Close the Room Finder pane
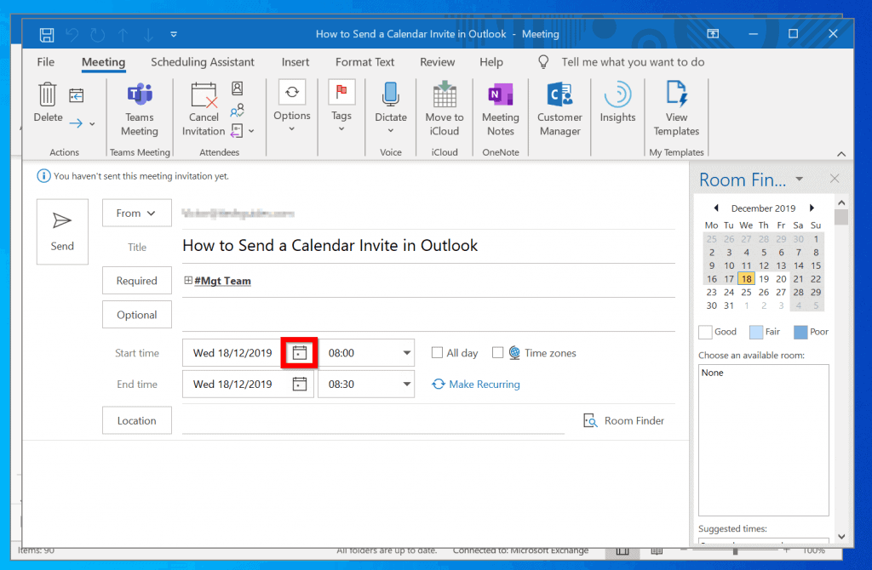872x570 pixels. [x=835, y=179]
